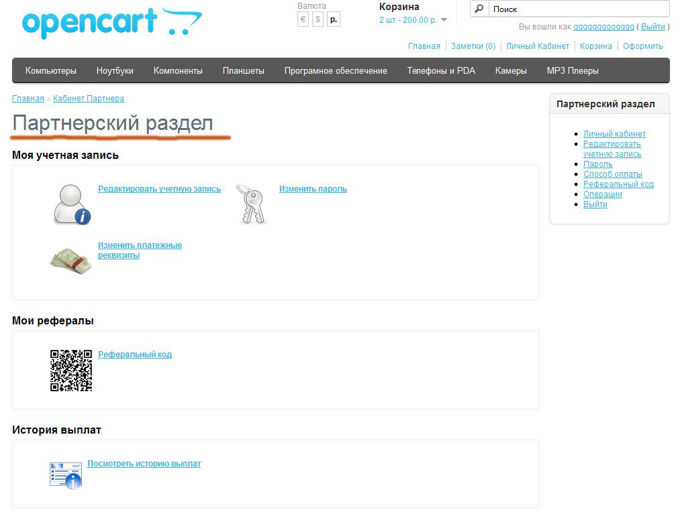Click the OpenCart logo
The height and width of the screenshot is (512, 680).
(x=111, y=23)
